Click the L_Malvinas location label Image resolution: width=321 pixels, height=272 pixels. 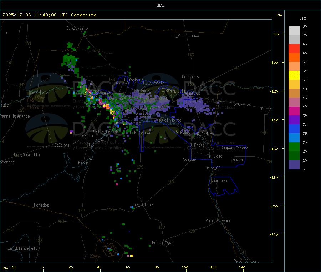coord(141,133)
